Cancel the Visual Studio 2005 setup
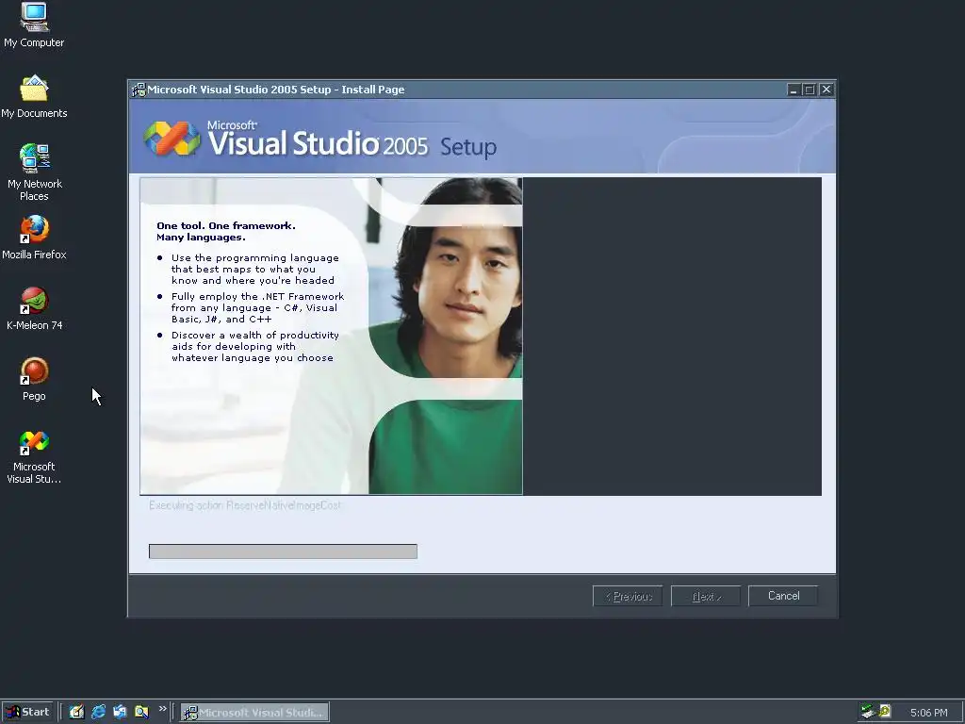The image size is (965, 724). point(783,596)
